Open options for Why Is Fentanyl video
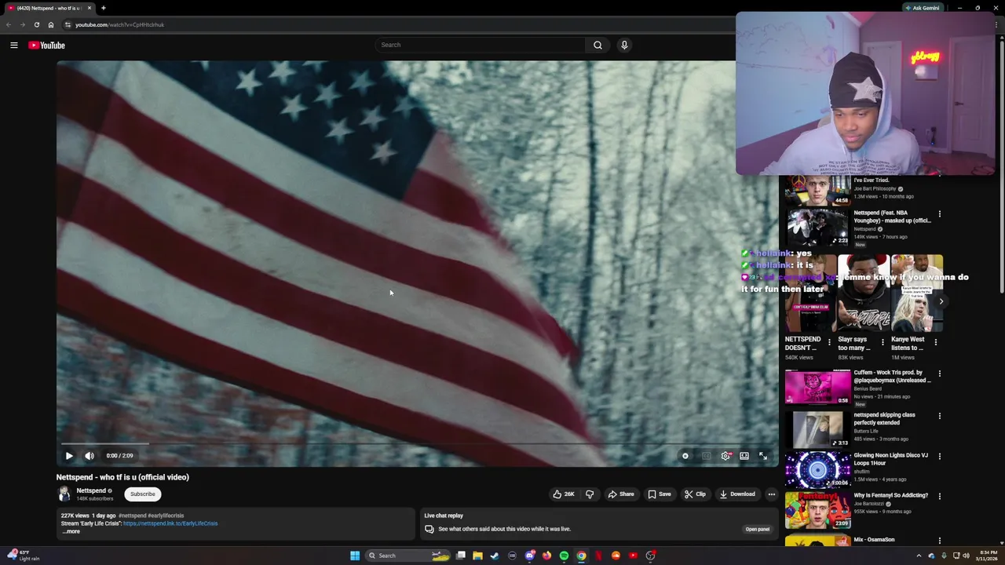Viewport: 1005px width, 565px height. click(x=939, y=496)
